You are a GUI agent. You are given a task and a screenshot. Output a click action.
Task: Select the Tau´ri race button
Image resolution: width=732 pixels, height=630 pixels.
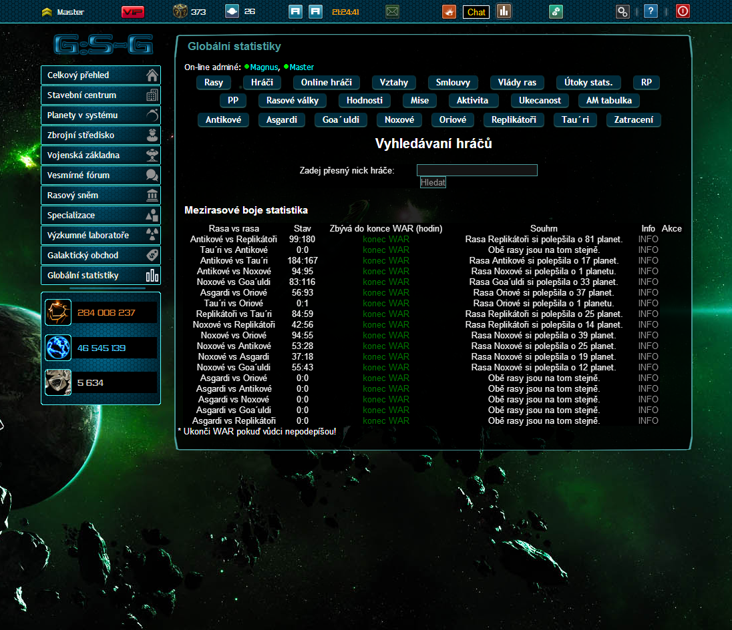575,120
